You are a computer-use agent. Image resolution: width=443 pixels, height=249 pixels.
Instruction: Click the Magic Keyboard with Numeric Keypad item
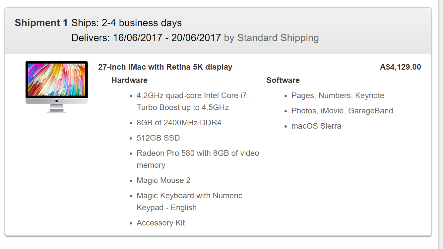point(189,196)
